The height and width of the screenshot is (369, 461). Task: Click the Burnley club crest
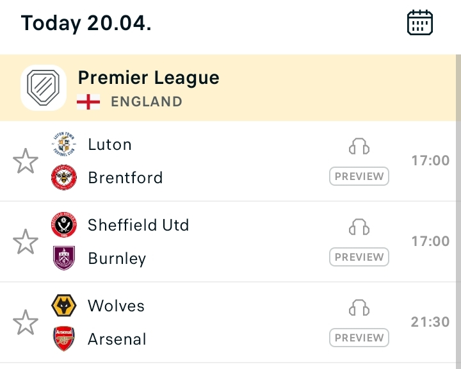pos(64,258)
